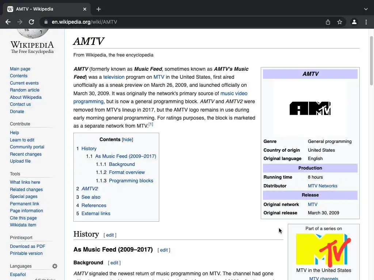Edit the Background section

pyautogui.click(x=114, y=262)
